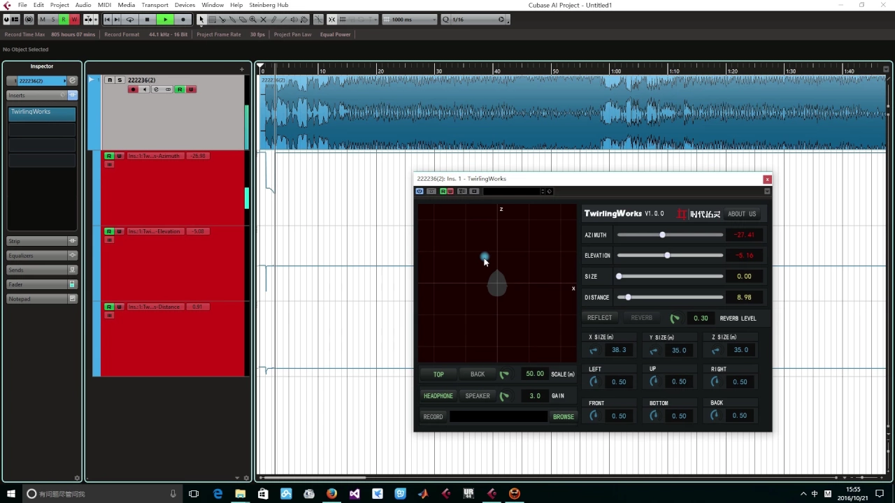Select the Glue tool

[232, 20]
